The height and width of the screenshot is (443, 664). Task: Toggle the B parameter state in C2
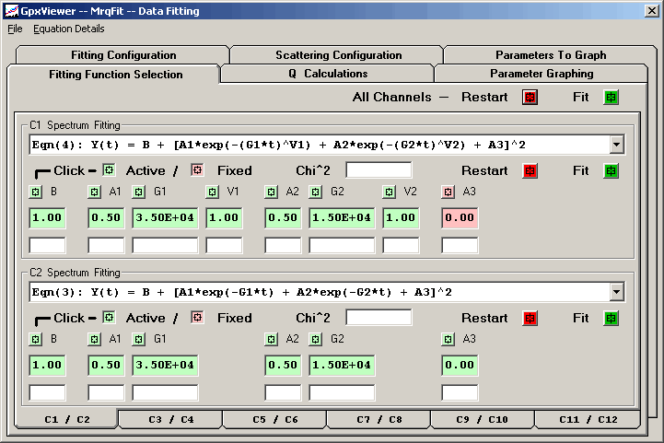[36, 339]
